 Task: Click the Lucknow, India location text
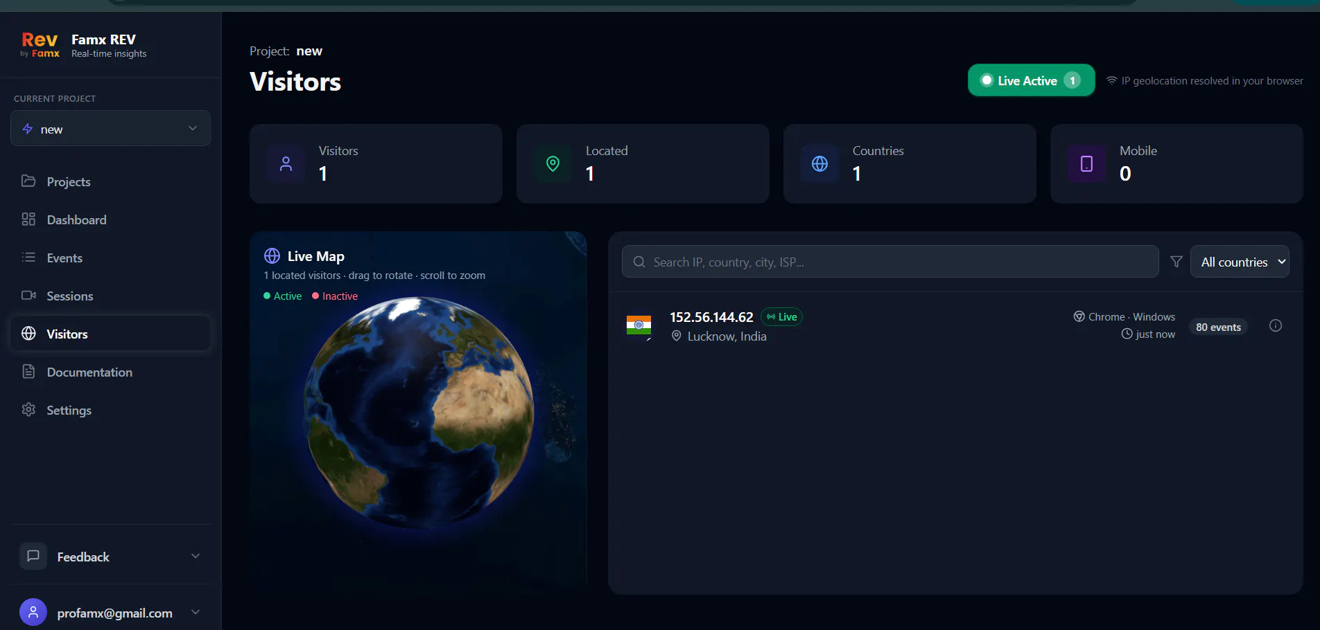tap(727, 336)
